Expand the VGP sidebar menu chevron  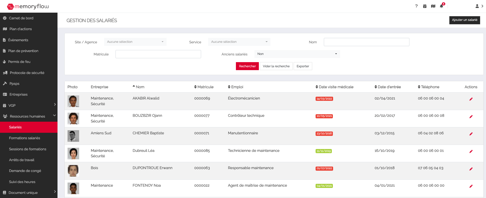55,104
